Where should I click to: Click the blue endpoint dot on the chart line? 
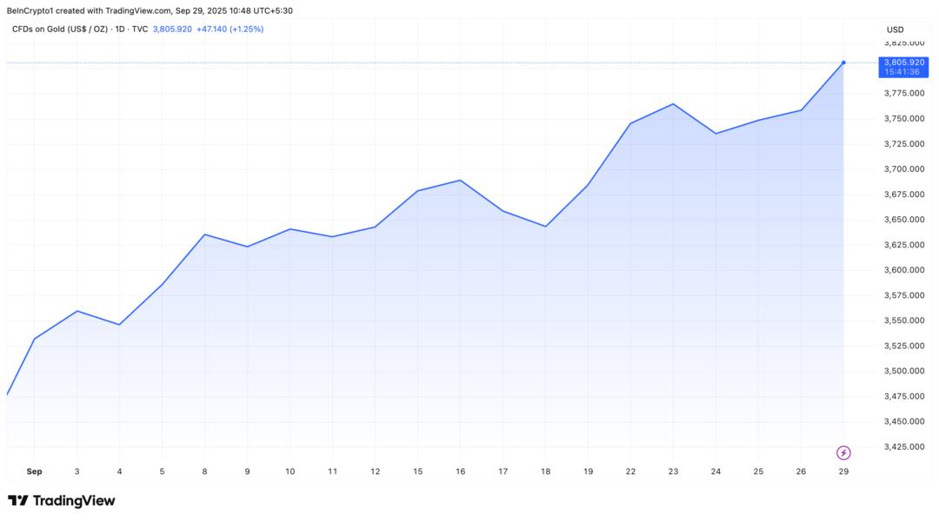[x=843, y=63]
